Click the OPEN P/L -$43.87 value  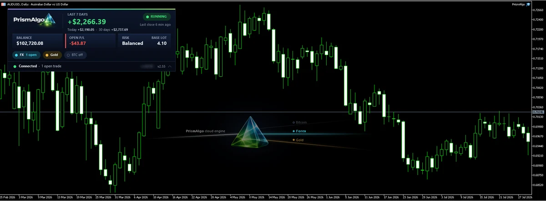78,44
